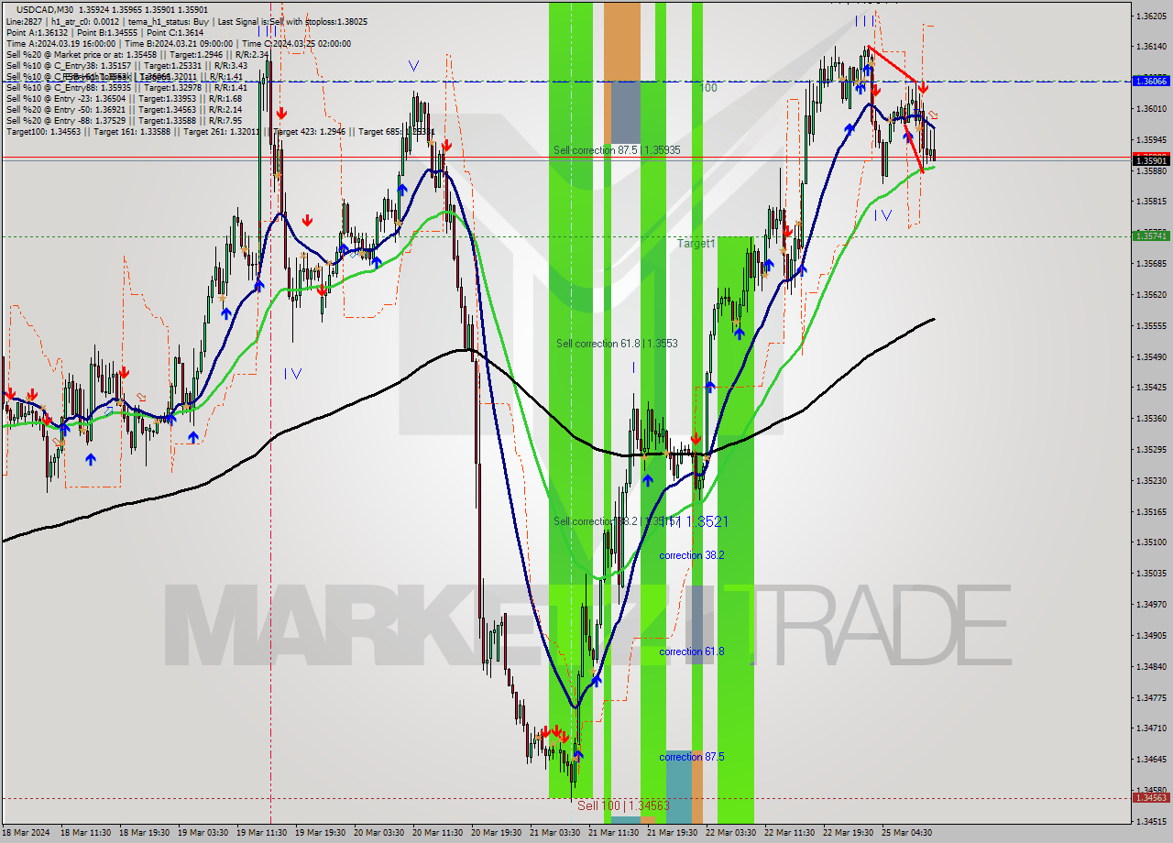Click the '20 Mar 19:30' time axis label
This screenshot has width=1173, height=843.
click(x=496, y=833)
